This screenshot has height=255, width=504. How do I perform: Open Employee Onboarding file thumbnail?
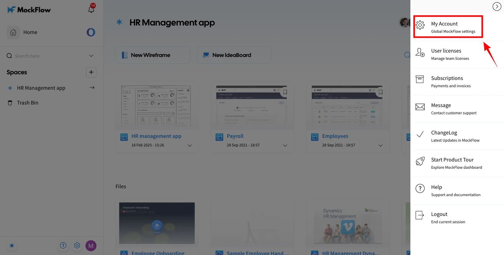[x=157, y=223]
